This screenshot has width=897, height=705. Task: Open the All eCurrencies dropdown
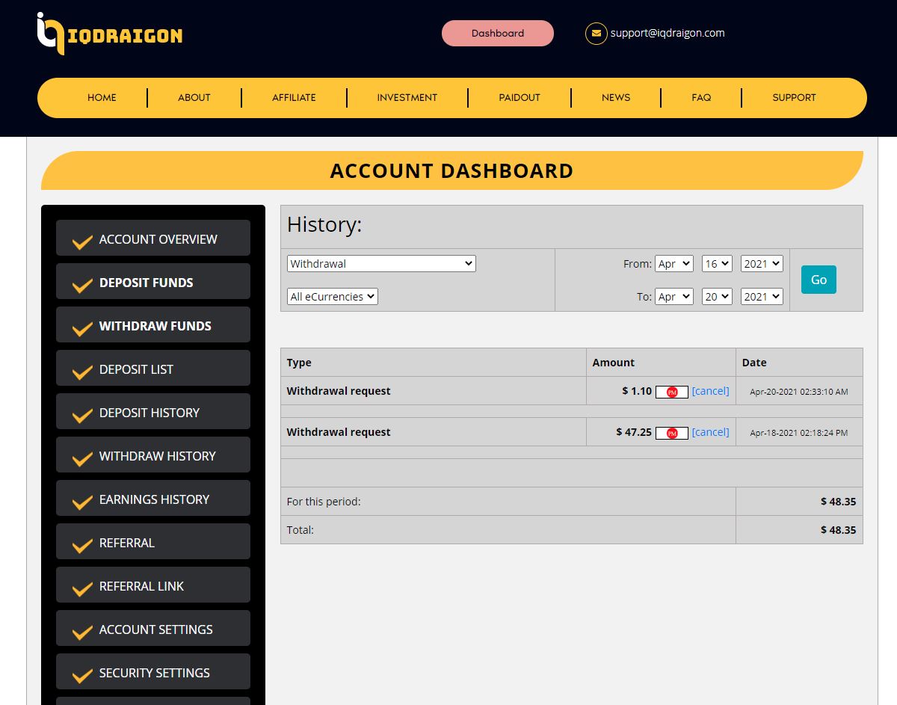pos(333,297)
